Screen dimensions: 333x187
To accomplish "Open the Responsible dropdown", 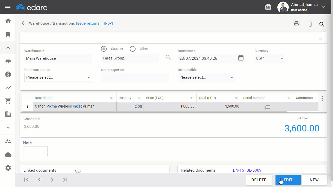I will [x=206, y=77].
